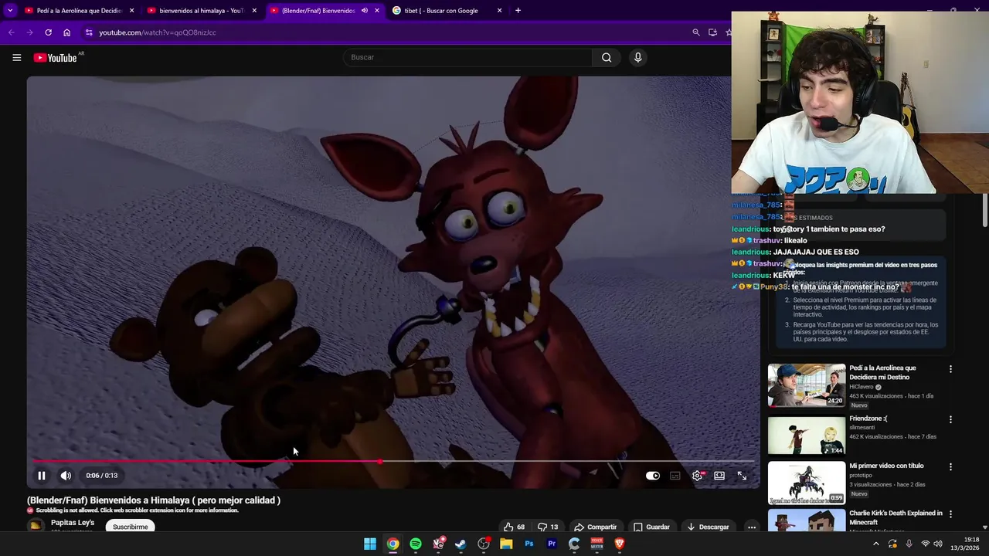Pause the video
The width and height of the screenshot is (989, 556).
(x=42, y=476)
